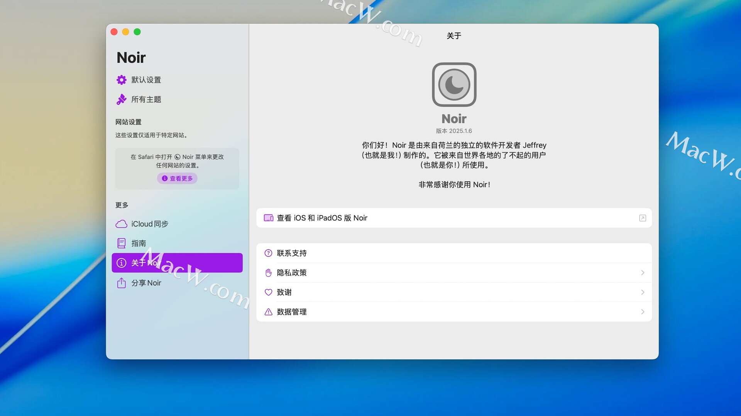The height and width of the screenshot is (416, 741).
Task: Click question mark icon for 联系支持
Action: click(x=268, y=253)
